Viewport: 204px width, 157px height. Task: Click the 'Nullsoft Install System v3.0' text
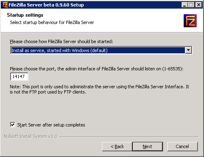[x=30, y=136]
